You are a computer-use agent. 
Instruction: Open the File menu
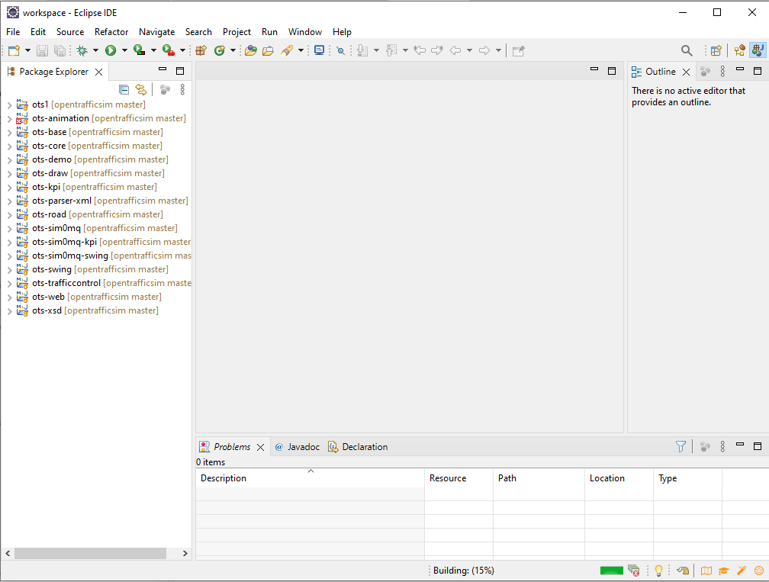click(13, 32)
